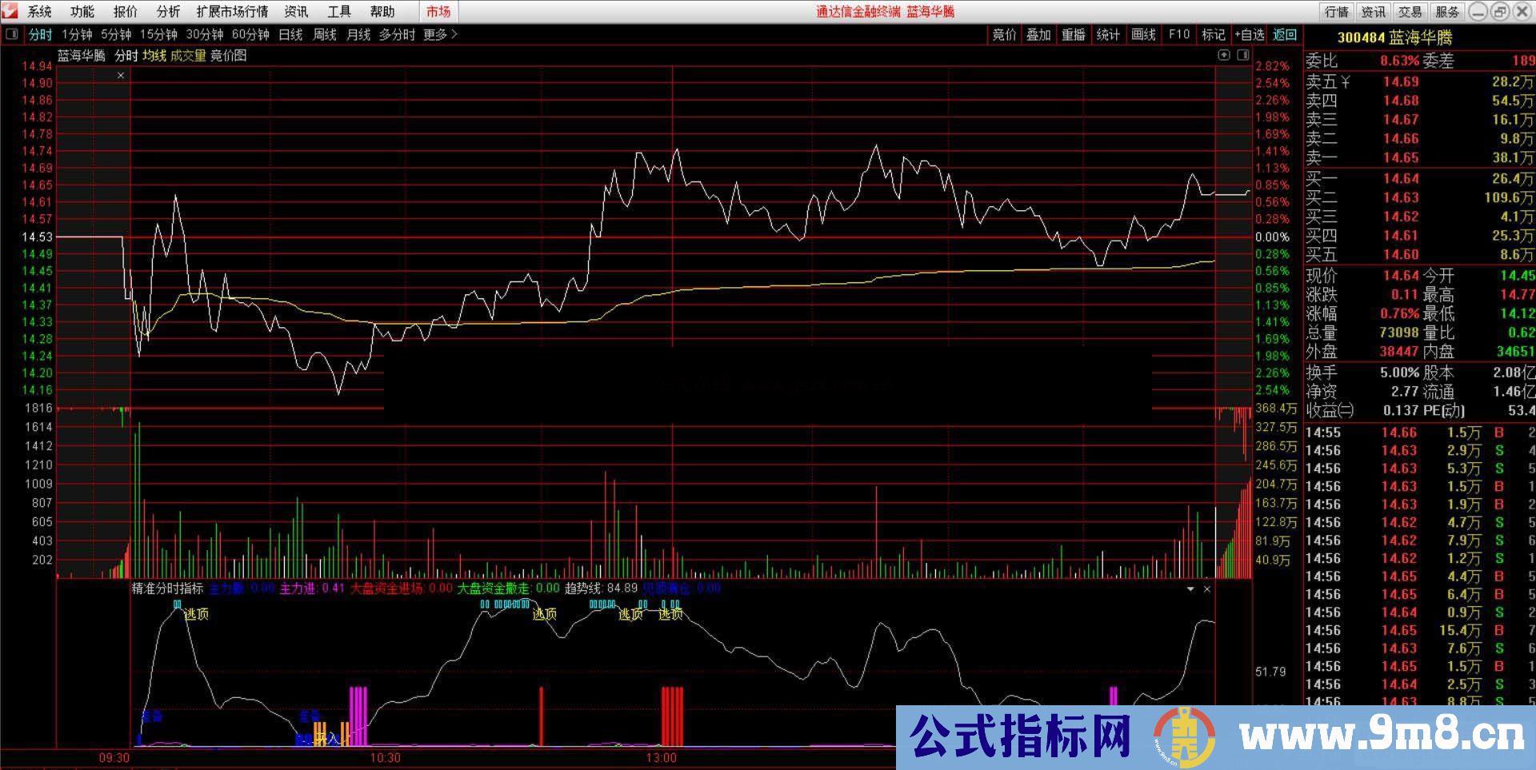Screen dimensions: 1536x770
Task: Select the 1分钟 period
Action: point(77,34)
